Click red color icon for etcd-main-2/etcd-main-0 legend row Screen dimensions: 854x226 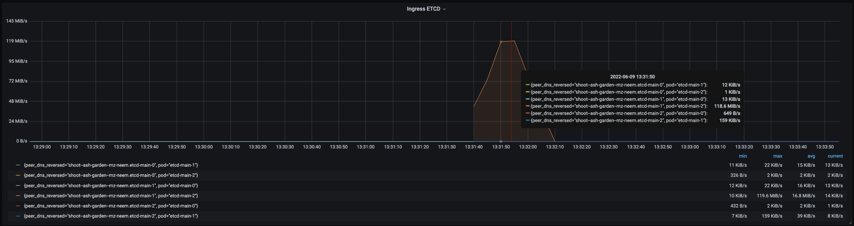[18, 206]
